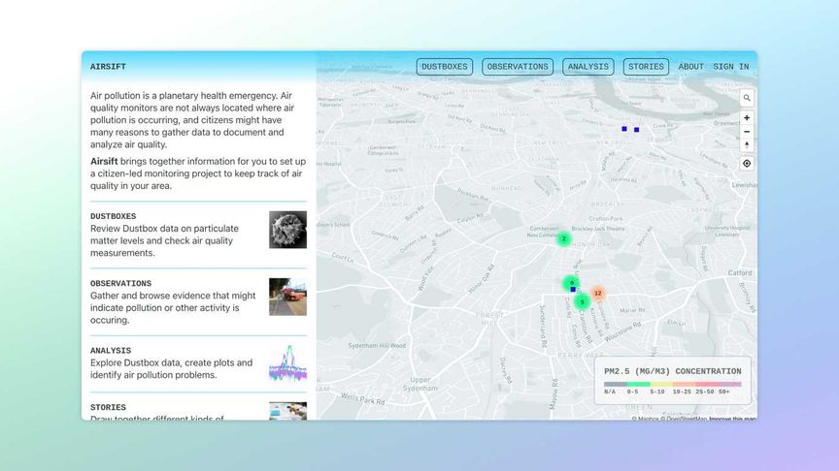Image resolution: width=839 pixels, height=471 pixels.
Task: Select the green map marker labeled 5
Action: pos(583,302)
